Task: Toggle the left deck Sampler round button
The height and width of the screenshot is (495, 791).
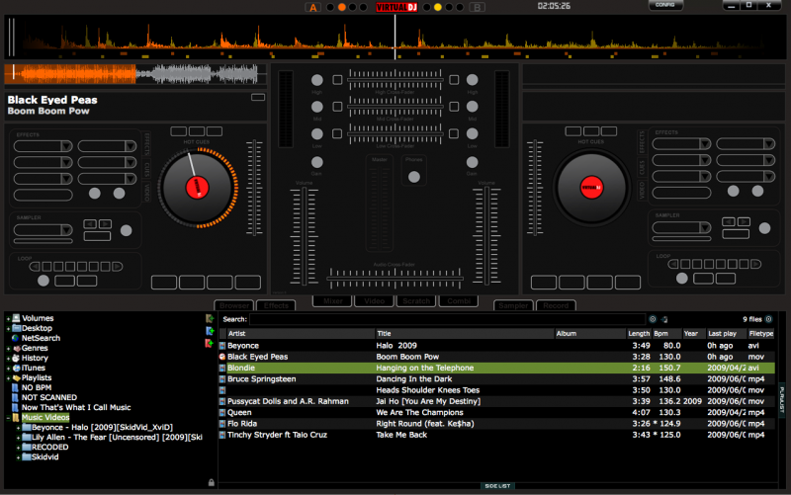Action: 127,230
